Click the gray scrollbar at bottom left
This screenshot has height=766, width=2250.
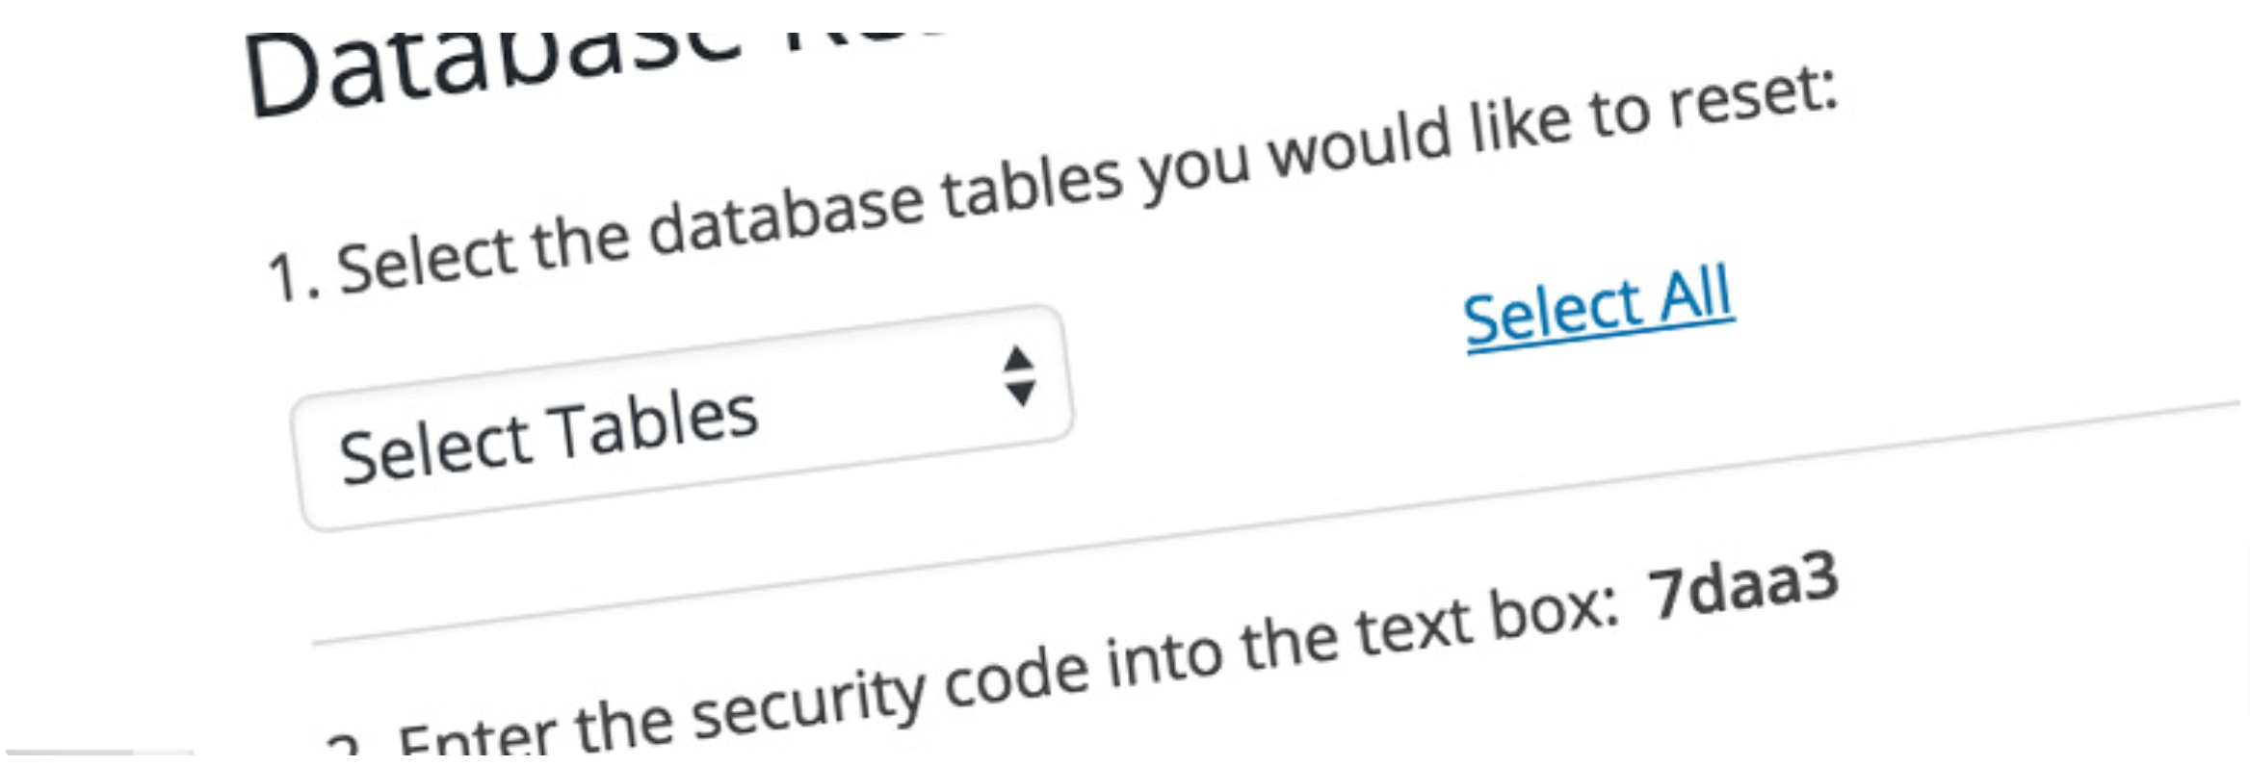point(96,753)
